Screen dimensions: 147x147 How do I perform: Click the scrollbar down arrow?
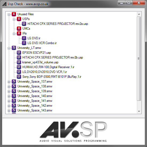139,111
